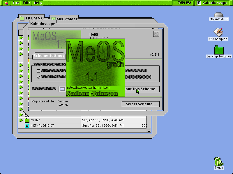Click the nate_the_great_@hotmail.com email text
This screenshot has height=174, width=233.
click(x=89, y=88)
